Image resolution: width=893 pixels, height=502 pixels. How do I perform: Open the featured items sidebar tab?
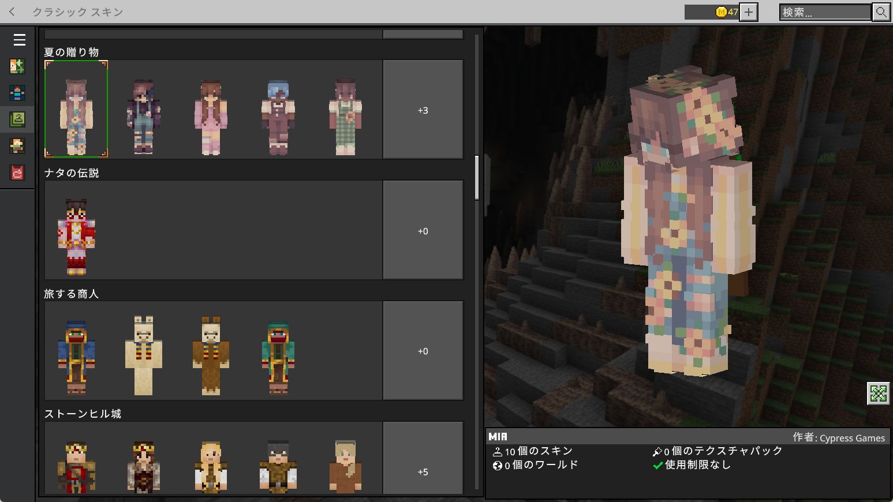click(x=17, y=66)
